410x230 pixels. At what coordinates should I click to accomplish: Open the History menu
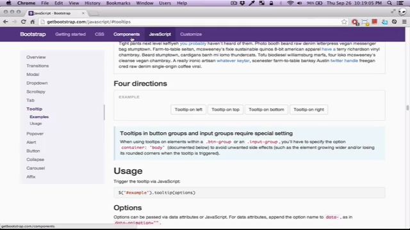coord(92,3)
